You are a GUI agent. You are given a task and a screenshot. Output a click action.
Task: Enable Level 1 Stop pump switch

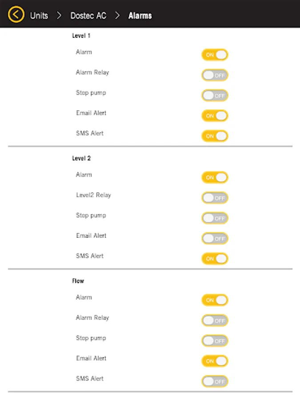tap(215, 96)
